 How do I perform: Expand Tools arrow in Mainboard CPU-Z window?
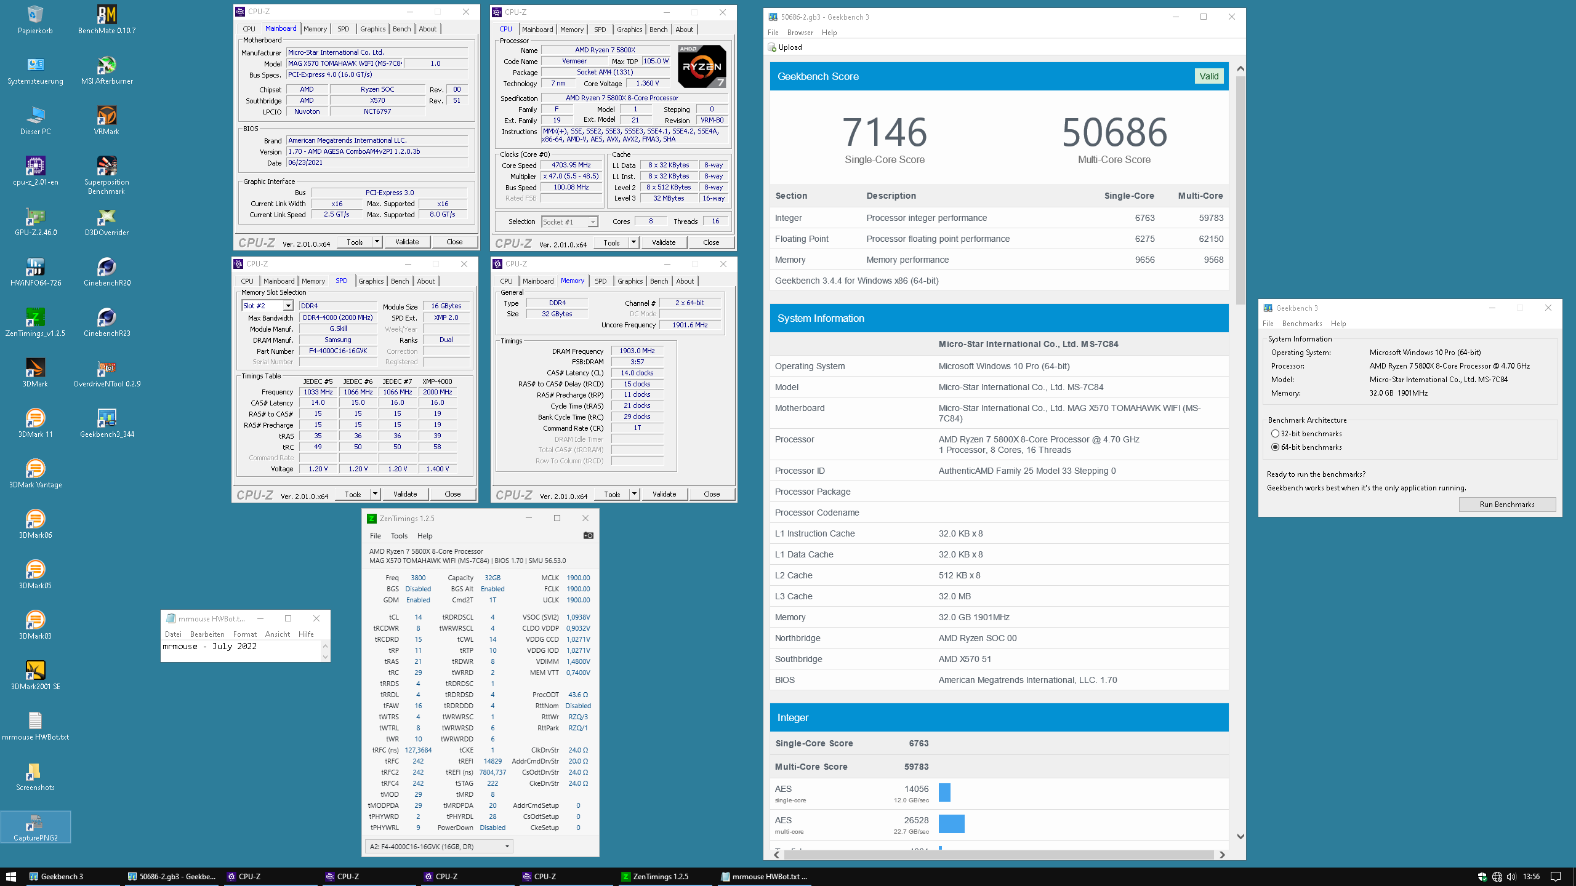coord(377,242)
